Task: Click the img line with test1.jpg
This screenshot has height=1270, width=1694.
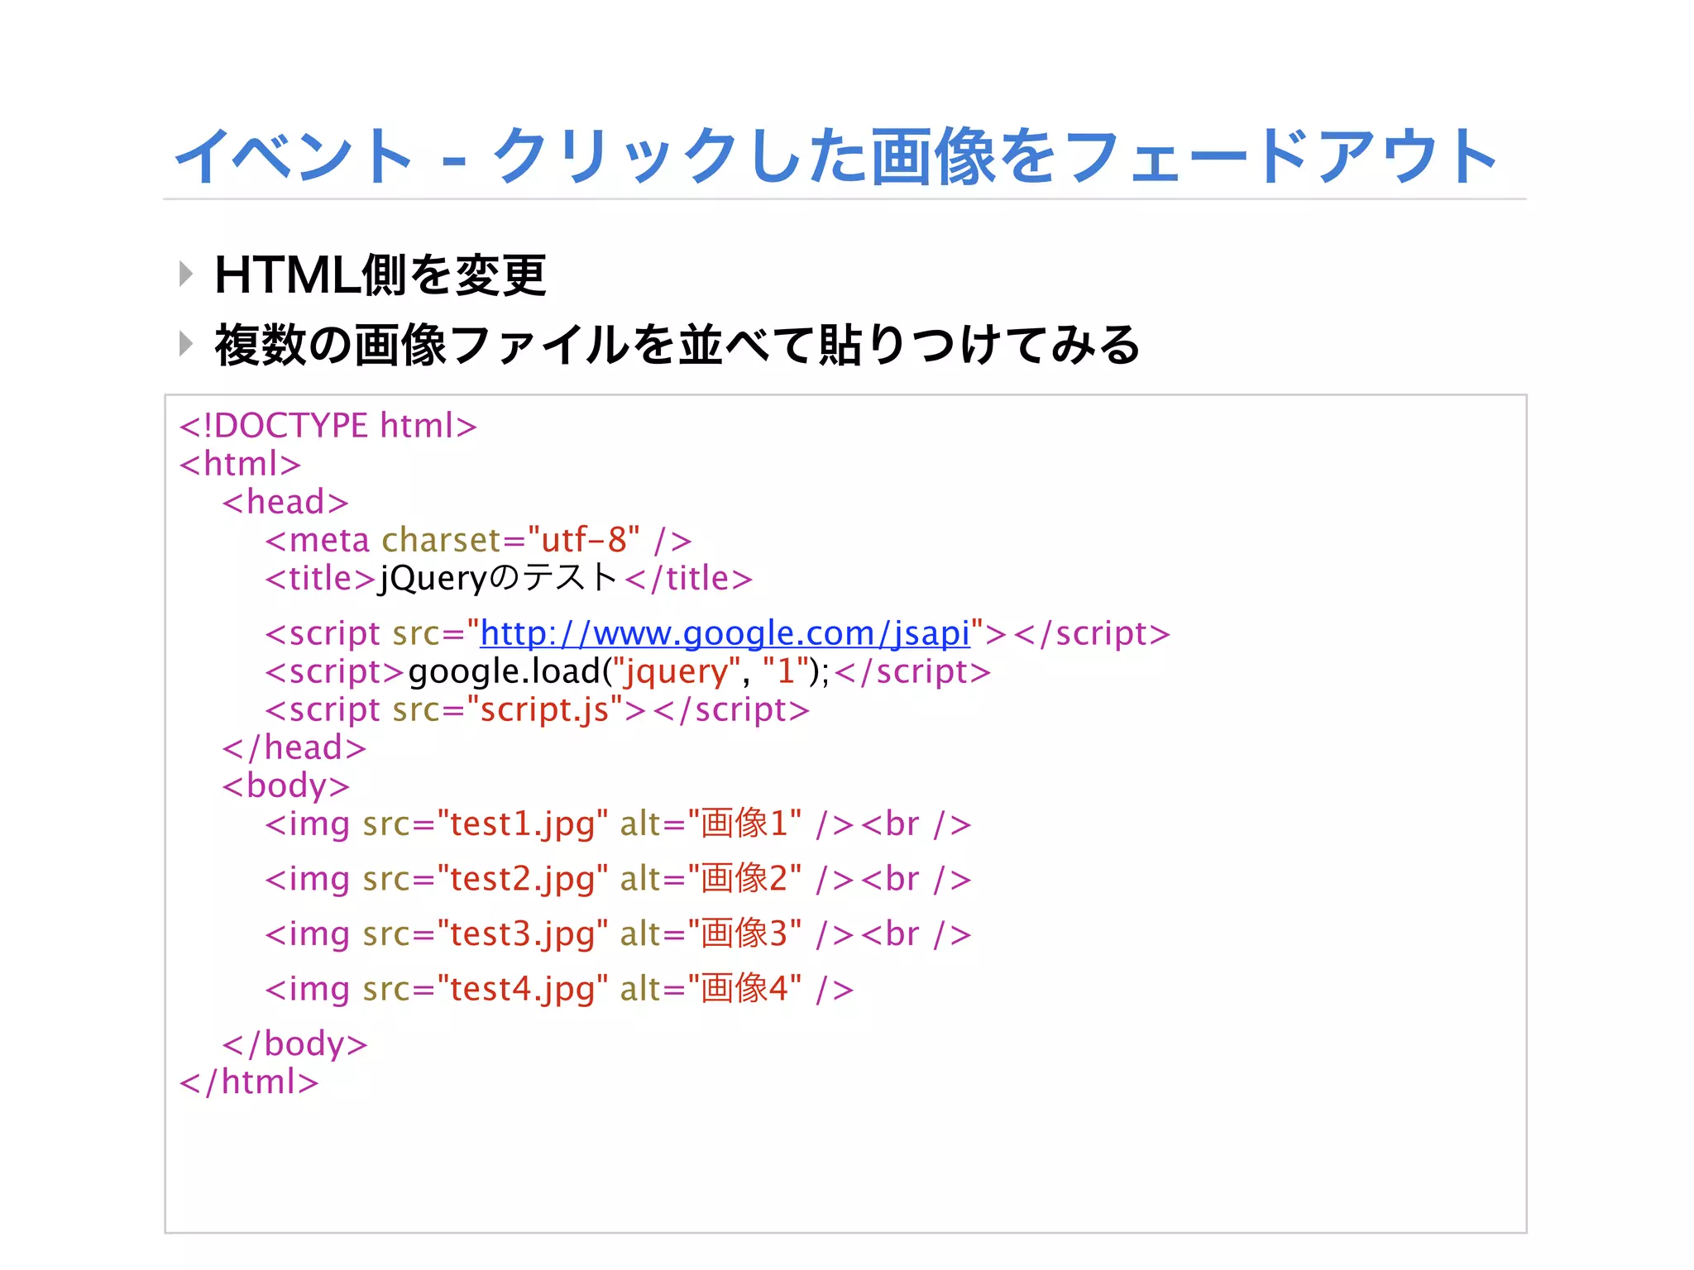Action: click(618, 824)
